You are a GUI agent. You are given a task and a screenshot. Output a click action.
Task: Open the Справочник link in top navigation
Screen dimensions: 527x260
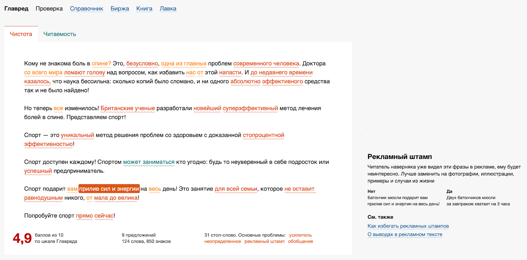click(x=86, y=8)
